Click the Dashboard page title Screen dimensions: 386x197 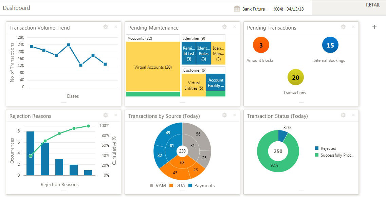17,8
